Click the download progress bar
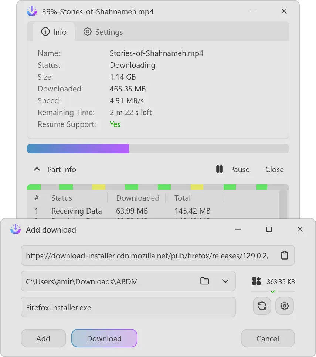This screenshot has width=316, height=357. click(158, 149)
